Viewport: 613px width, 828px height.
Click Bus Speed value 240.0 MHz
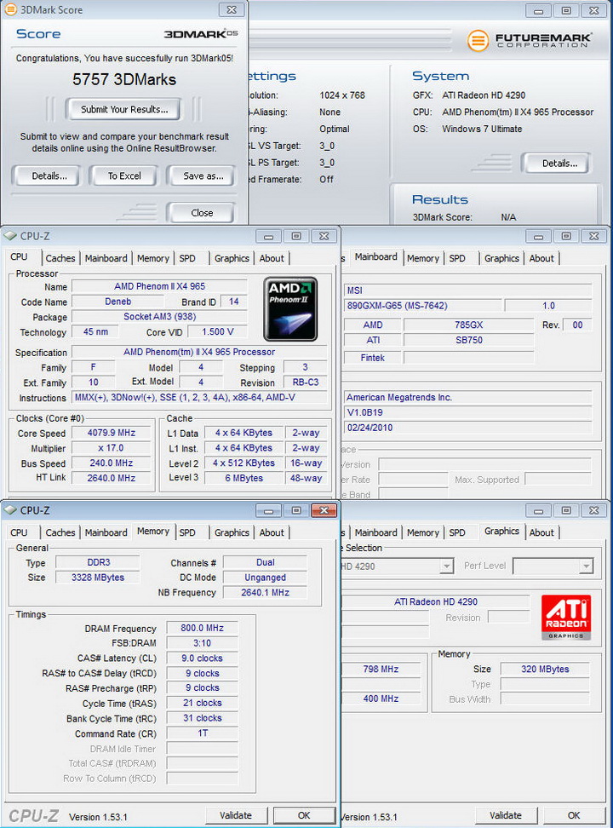pos(112,463)
